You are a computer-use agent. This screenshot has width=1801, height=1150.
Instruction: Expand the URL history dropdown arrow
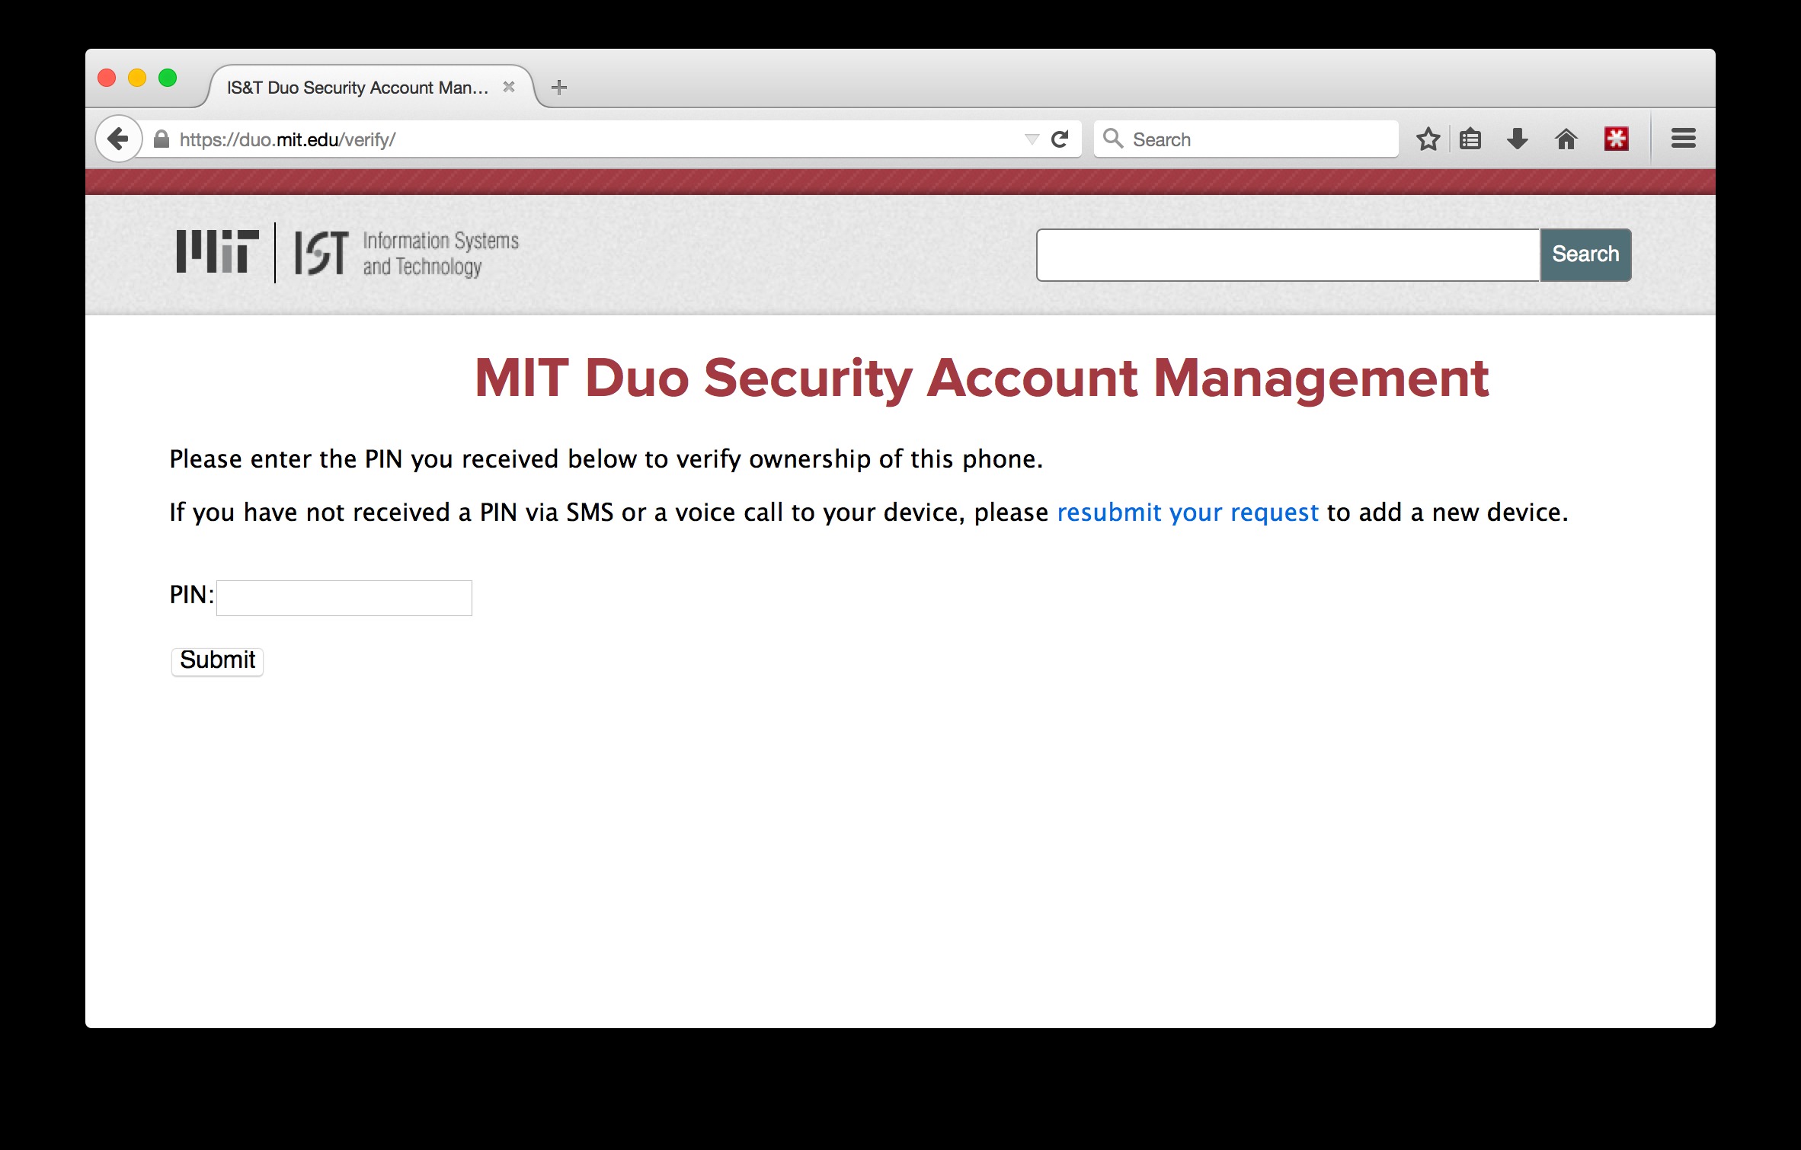click(1032, 139)
